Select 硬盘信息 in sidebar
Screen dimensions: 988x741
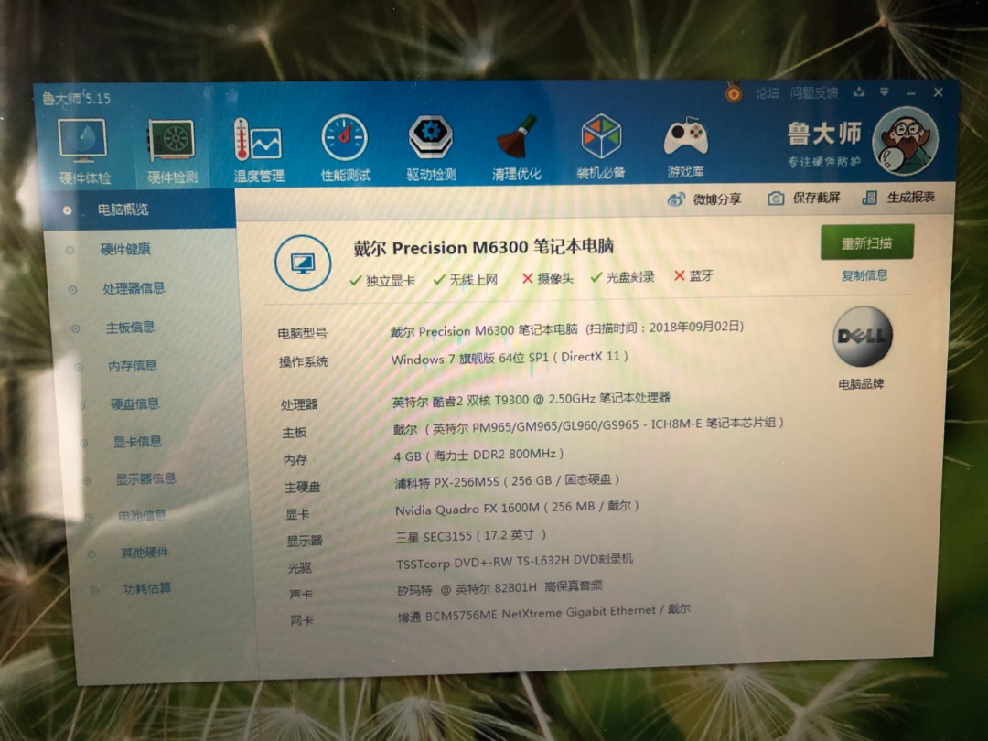(134, 404)
